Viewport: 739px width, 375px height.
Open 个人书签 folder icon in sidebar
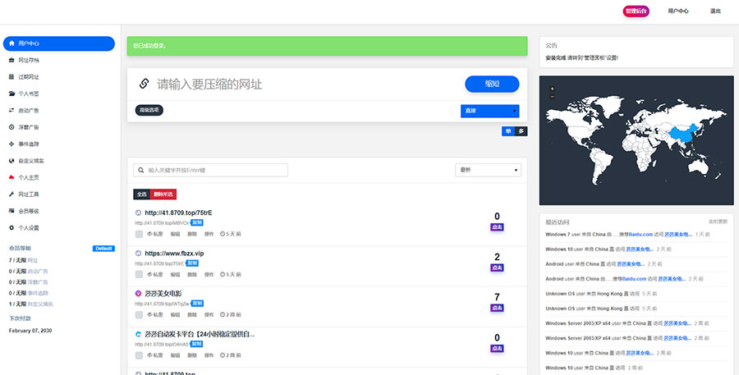(11, 94)
